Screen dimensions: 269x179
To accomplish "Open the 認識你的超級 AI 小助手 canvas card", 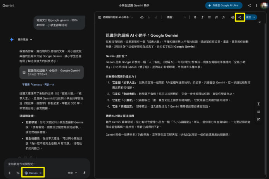I will coord(52,72).
